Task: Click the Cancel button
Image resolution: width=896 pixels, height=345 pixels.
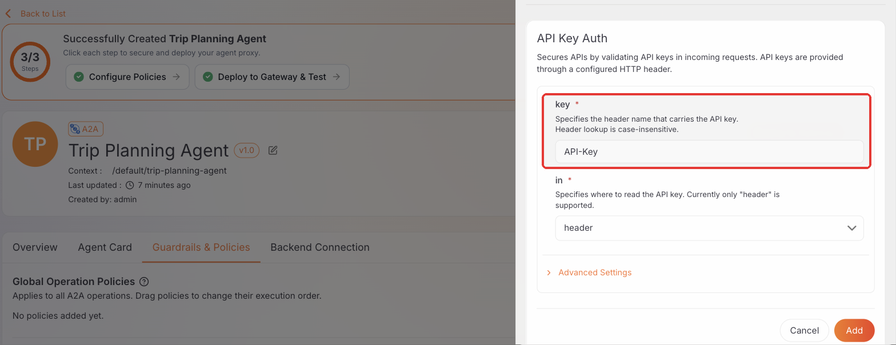Action: pos(804,330)
